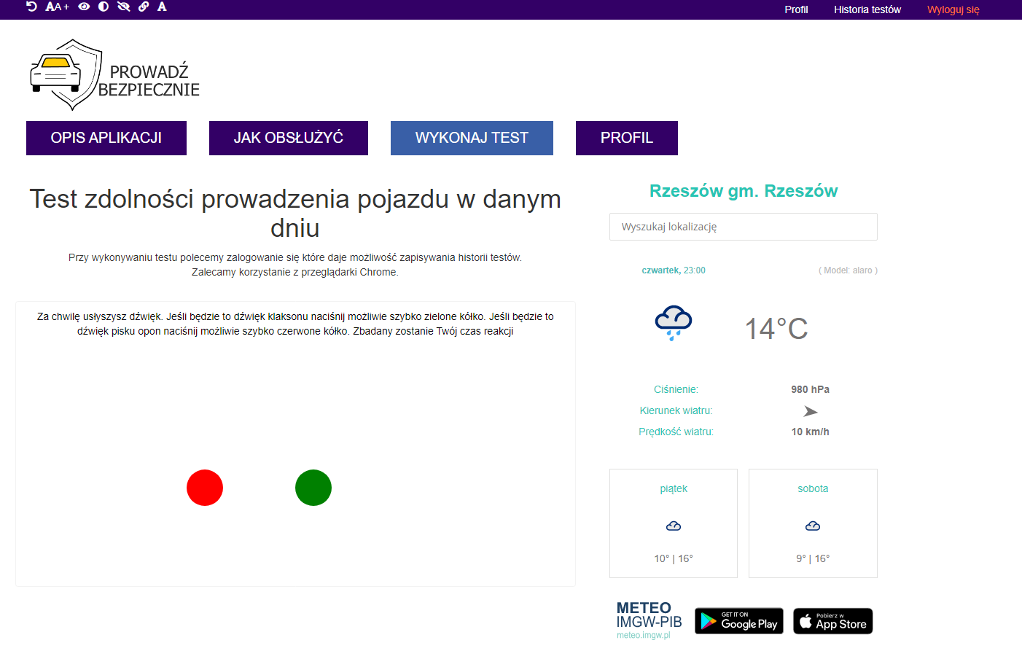
Task: Click the Wyszukaj lokalizację search field
Action: point(743,227)
